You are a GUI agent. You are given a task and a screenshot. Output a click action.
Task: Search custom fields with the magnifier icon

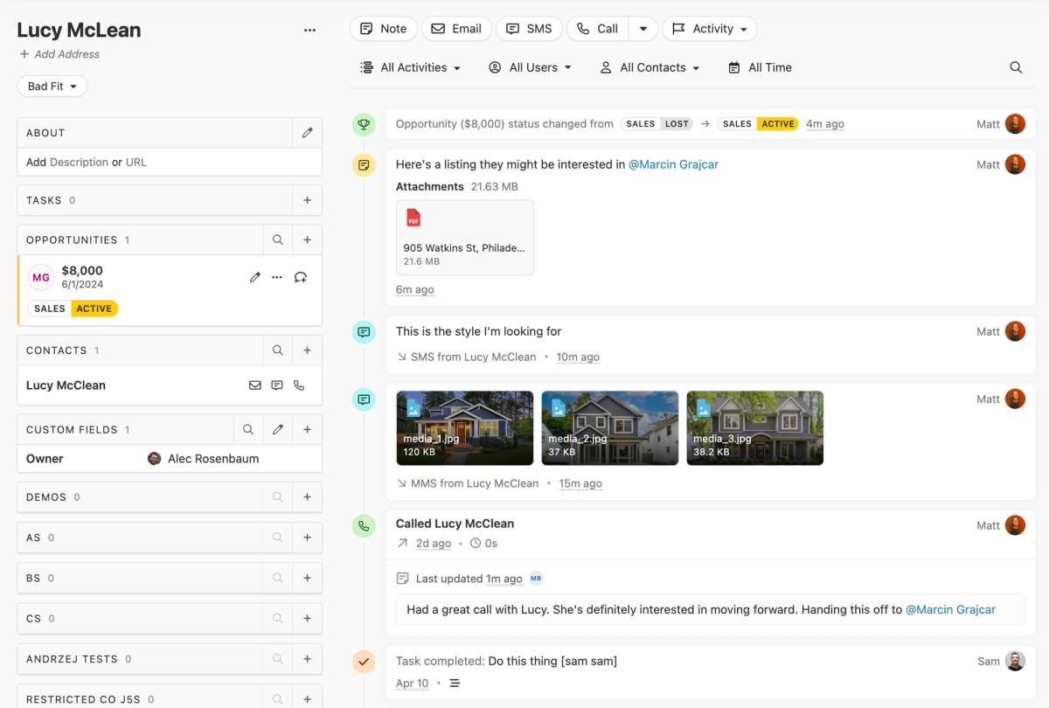(248, 430)
